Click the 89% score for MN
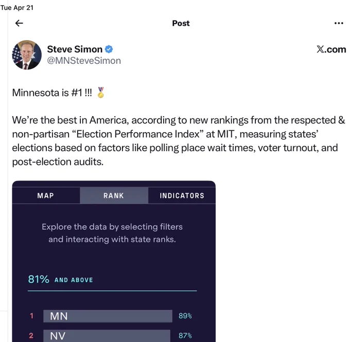Screen dimensions: 350x342 pyautogui.click(x=185, y=316)
